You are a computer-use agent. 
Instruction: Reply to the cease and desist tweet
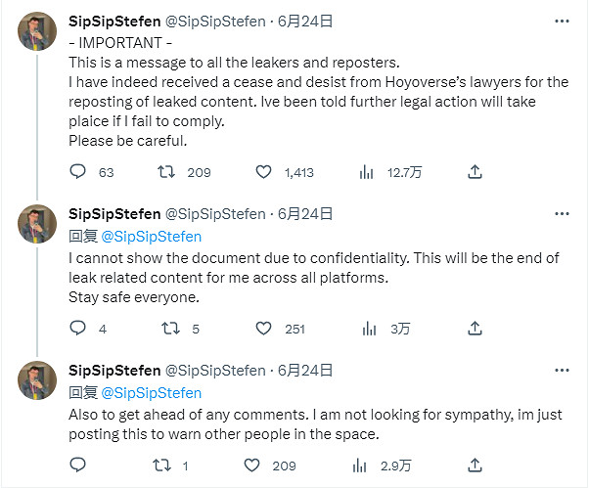(79, 172)
